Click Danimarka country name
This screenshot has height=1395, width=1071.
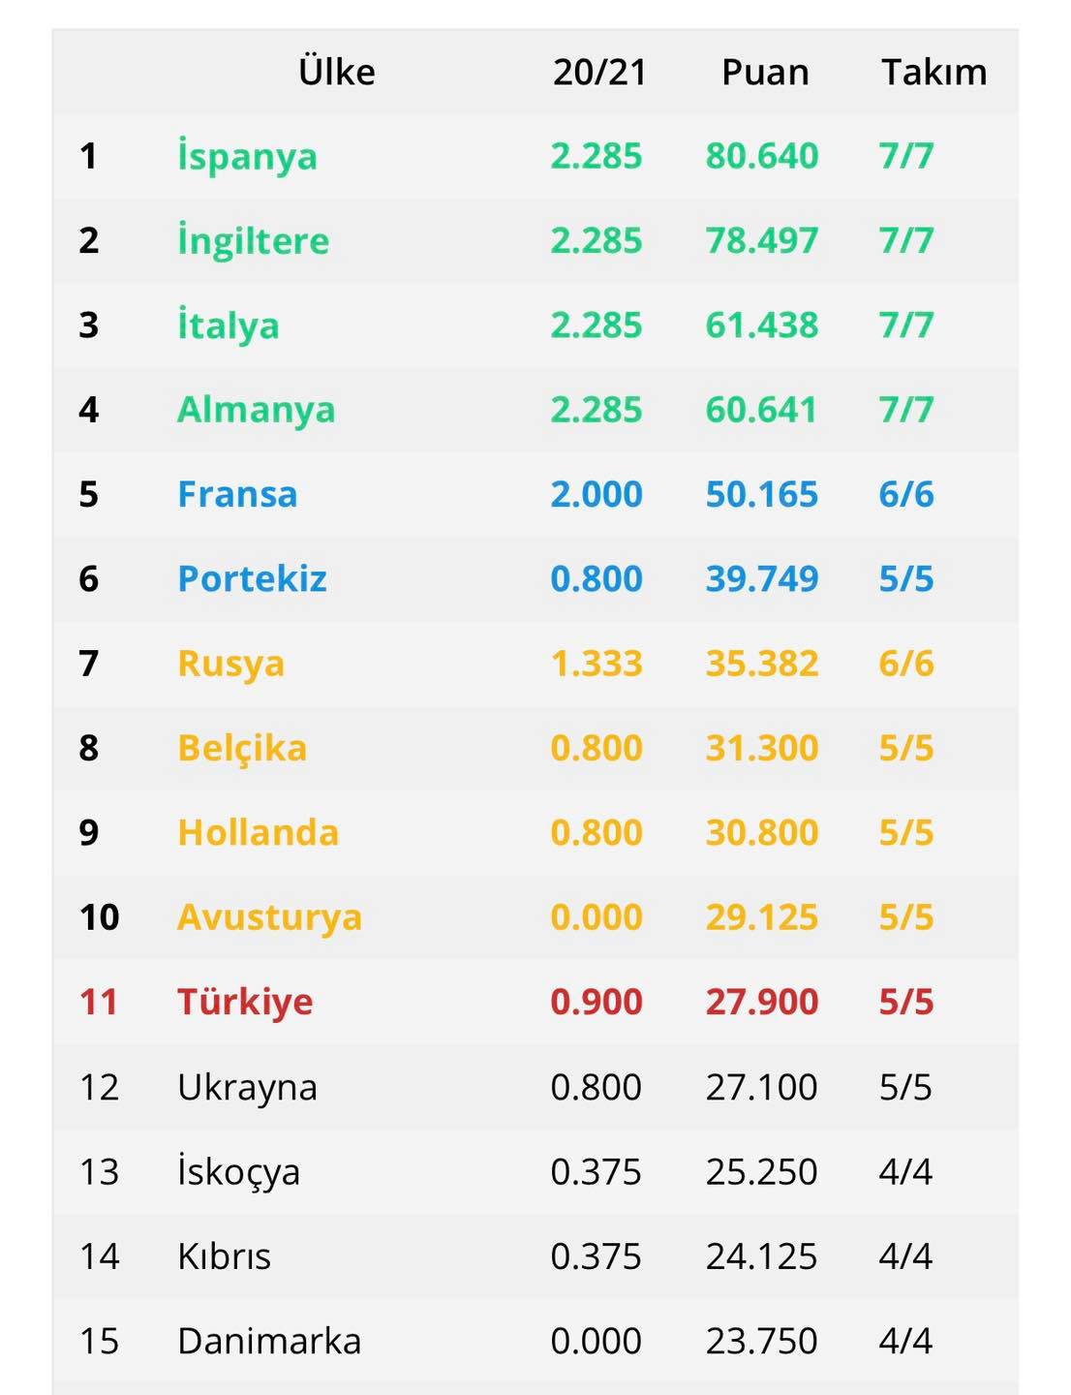point(269,1341)
